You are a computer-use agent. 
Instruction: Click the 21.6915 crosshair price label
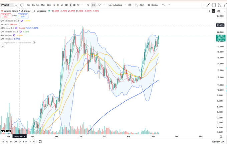[x=220, y=25]
